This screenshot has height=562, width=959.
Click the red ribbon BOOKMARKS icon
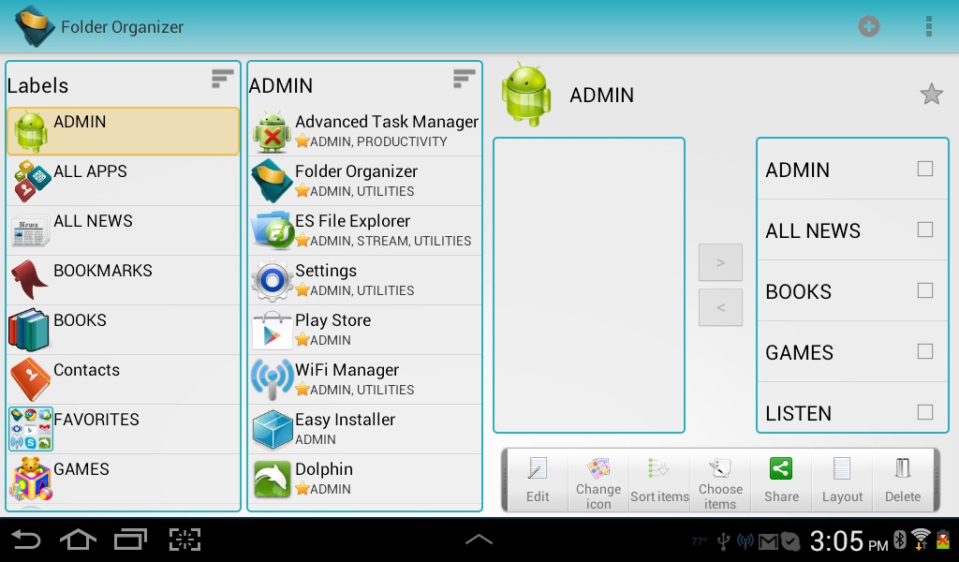(29, 279)
